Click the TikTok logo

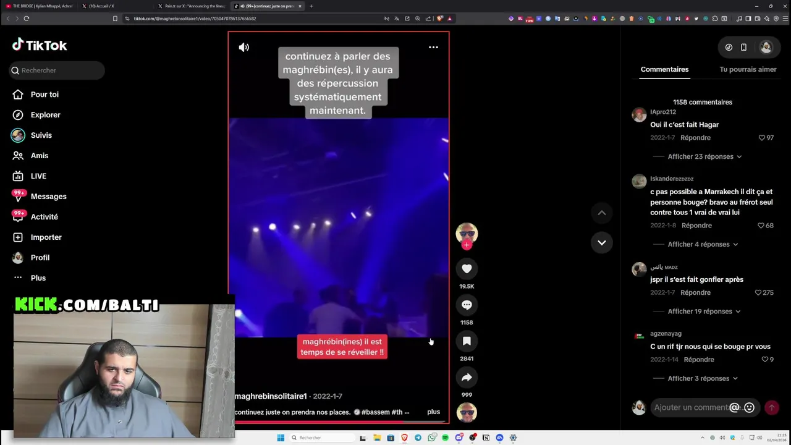tap(40, 45)
